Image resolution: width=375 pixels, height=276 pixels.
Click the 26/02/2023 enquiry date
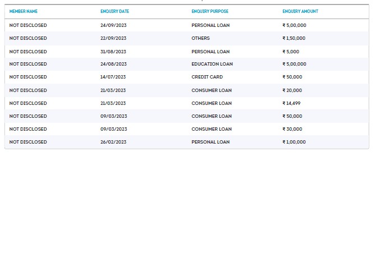tap(113, 142)
